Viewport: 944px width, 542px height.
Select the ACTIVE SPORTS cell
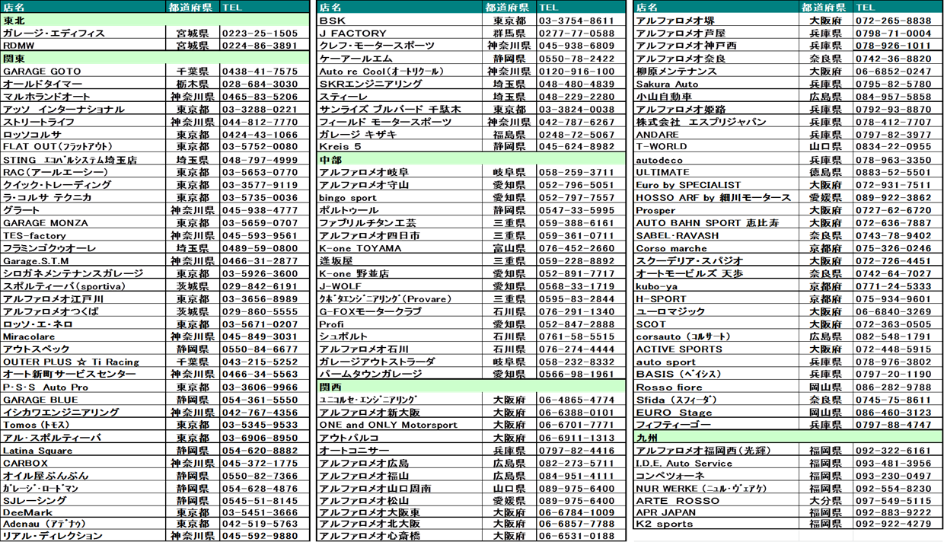click(717, 349)
